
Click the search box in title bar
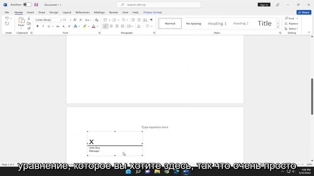click(x=159, y=4)
